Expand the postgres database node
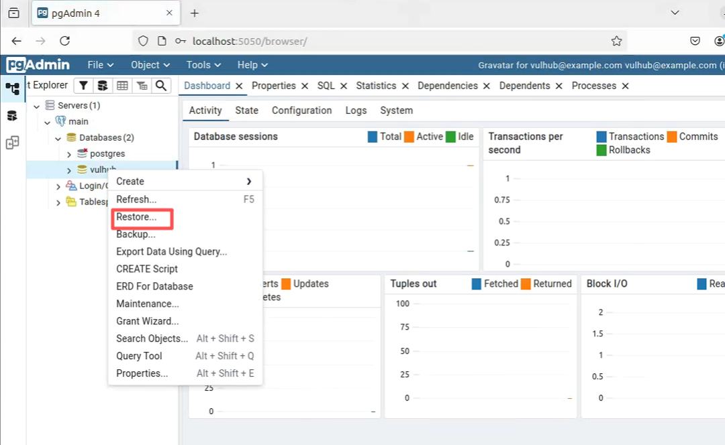725x445 pixels. (69, 154)
